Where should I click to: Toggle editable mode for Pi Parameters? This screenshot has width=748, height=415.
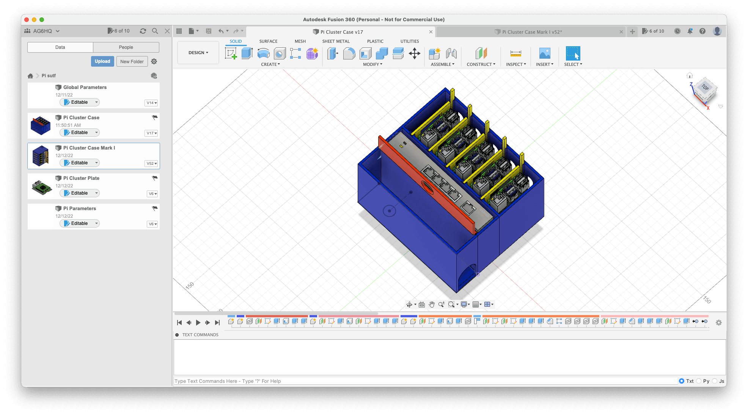[x=79, y=223]
